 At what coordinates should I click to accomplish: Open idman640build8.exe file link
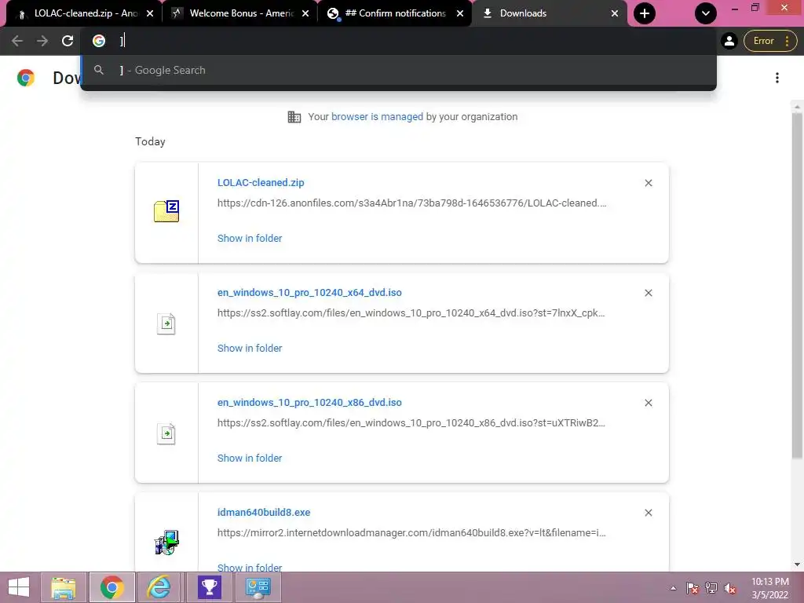(x=264, y=513)
